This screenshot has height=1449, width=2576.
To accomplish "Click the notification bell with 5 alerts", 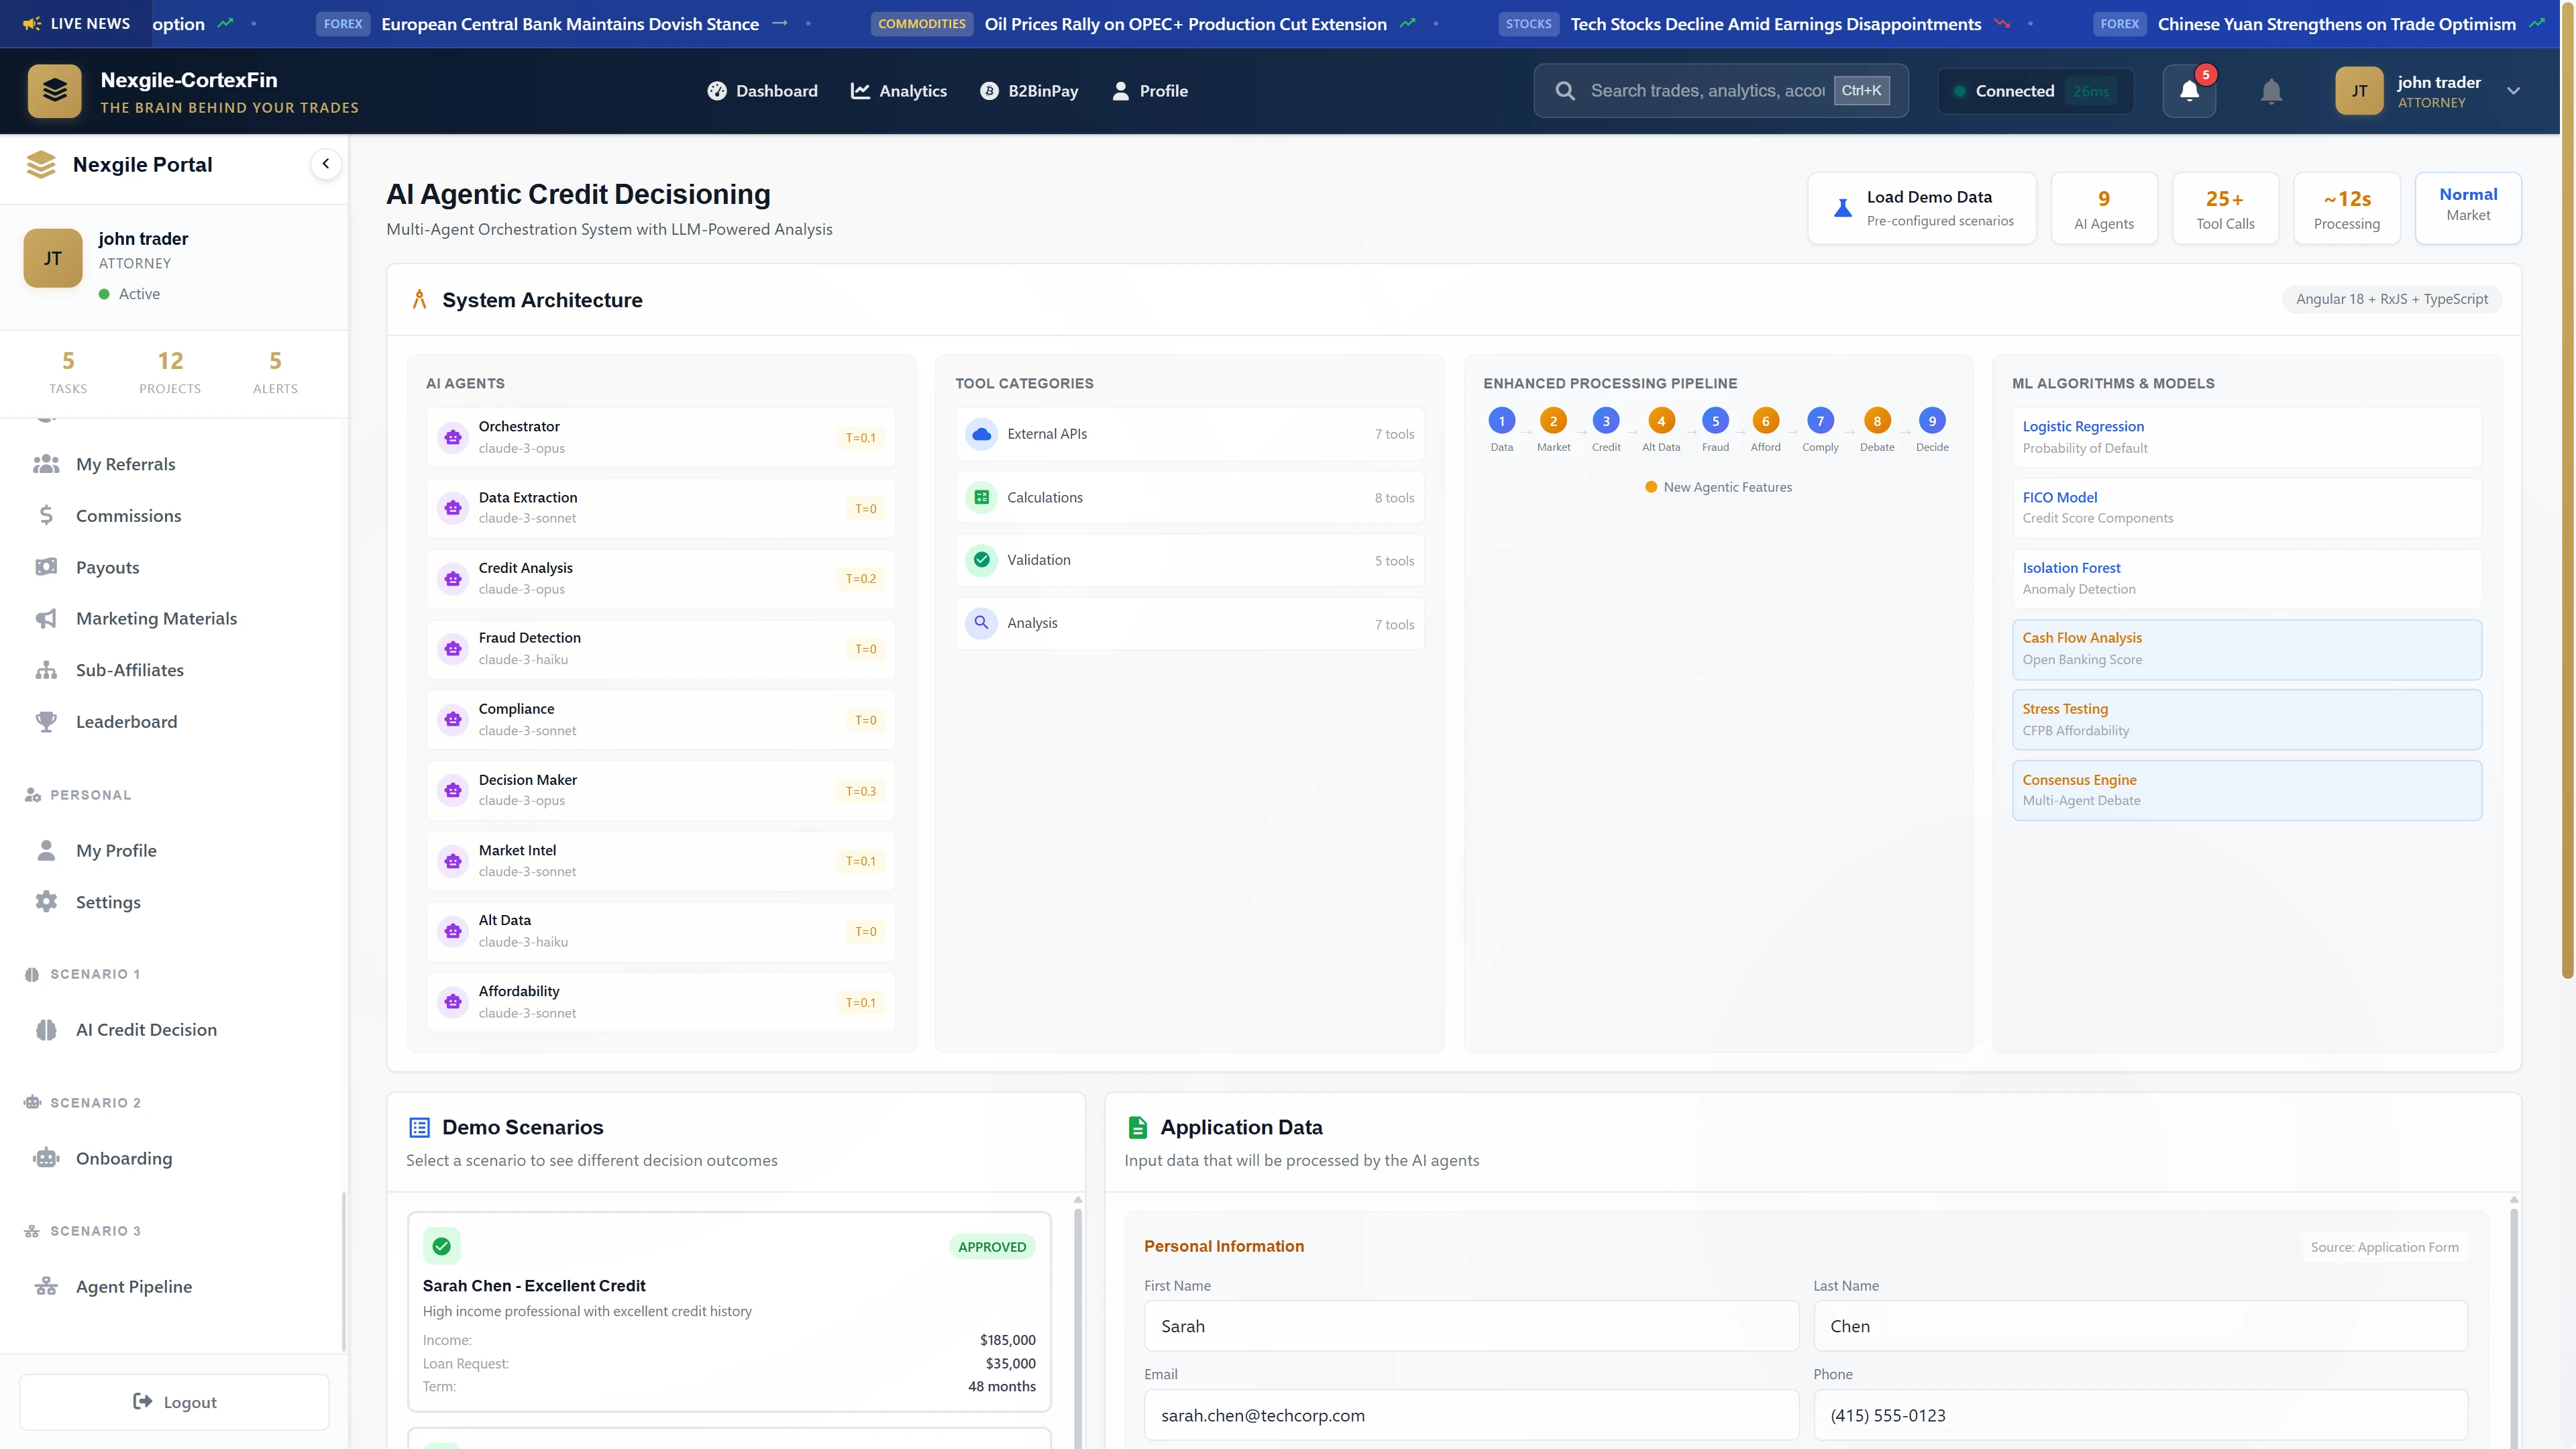I will pyautogui.click(x=2189, y=90).
